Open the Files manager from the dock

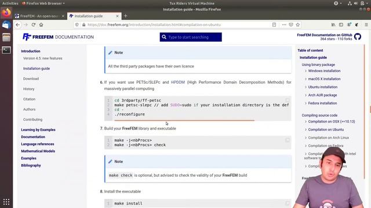(6, 37)
